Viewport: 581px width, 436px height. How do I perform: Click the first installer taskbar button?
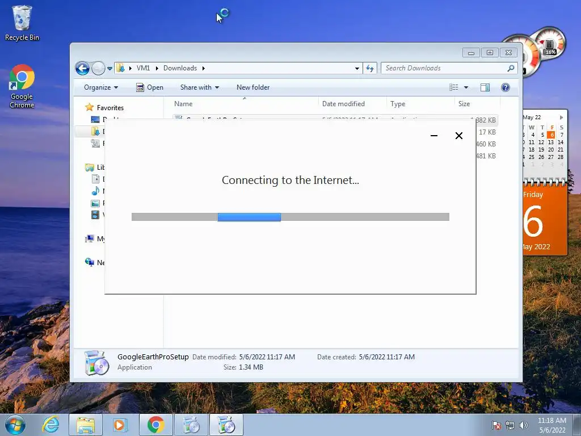[x=191, y=425]
